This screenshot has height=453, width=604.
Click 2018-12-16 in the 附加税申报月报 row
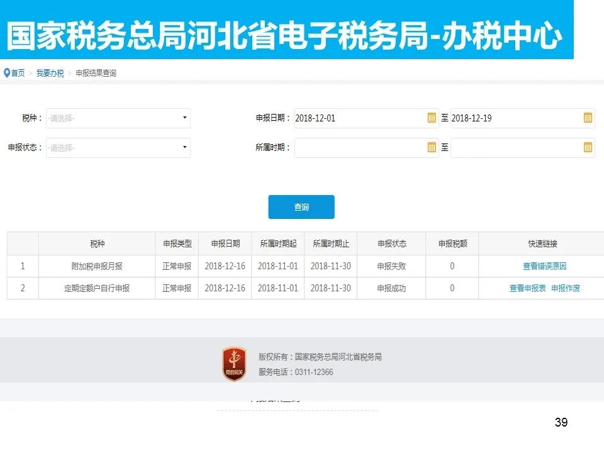pos(225,266)
